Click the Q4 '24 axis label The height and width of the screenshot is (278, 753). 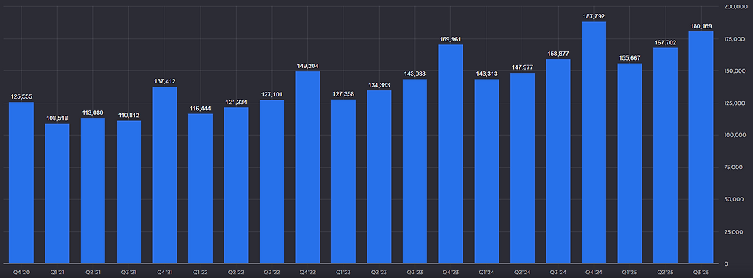(594, 273)
